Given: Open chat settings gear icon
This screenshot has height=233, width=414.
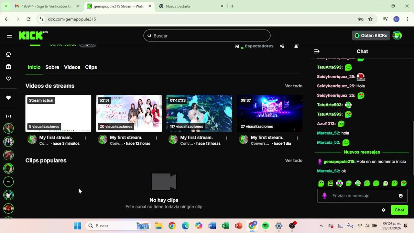Looking at the screenshot, I should 384,210.
